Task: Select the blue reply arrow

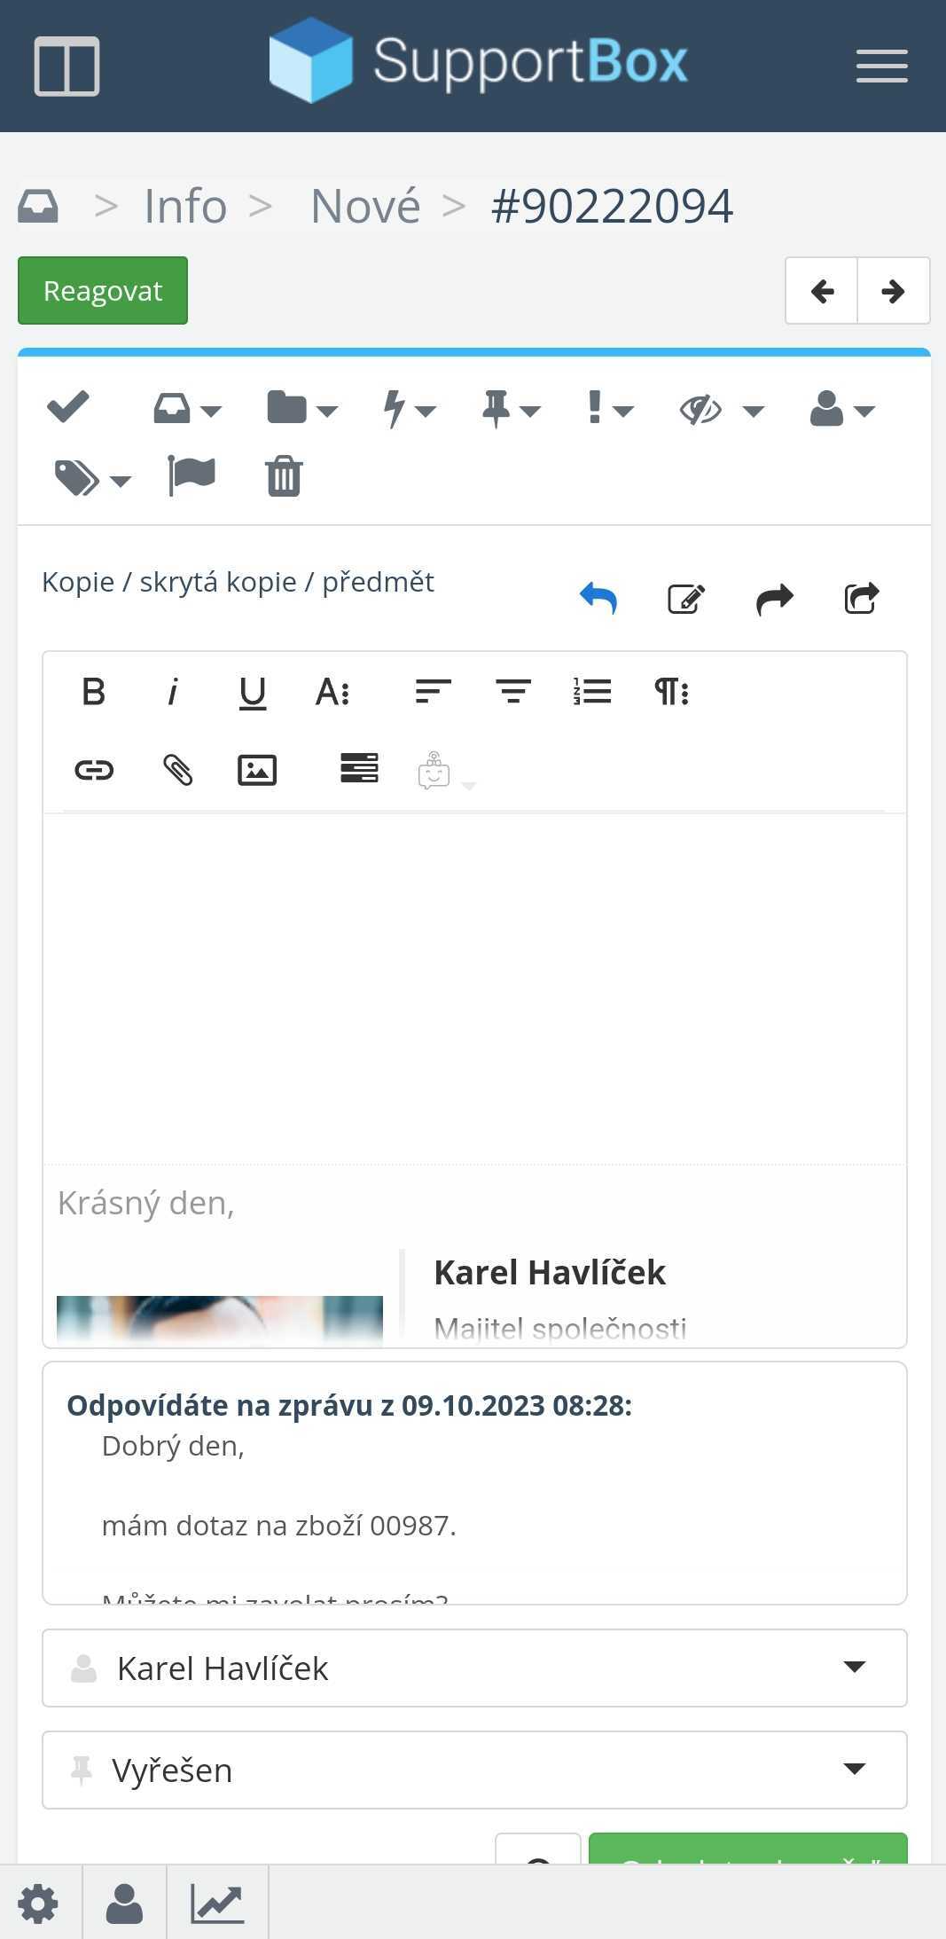Action: (x=598, y=599)
